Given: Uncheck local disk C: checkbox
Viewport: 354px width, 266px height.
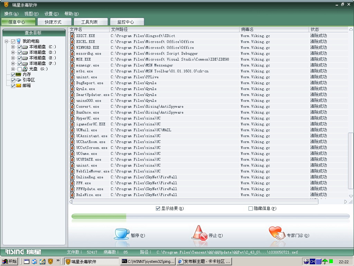Looking at the screenshot, I should pos(20,47).
